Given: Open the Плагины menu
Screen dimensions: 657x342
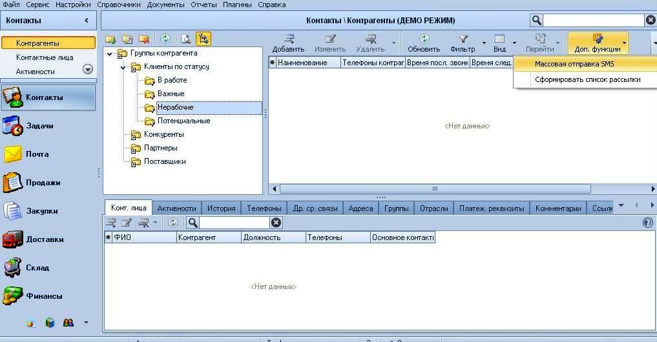Looking at the screenshot, I should [x=237, y=5].
